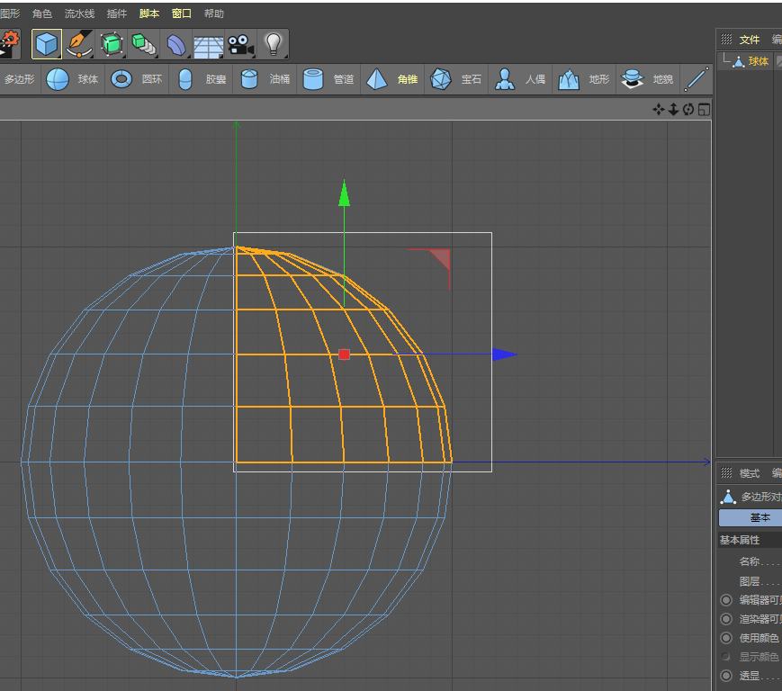Click the Floor grid environment icon

(208, 44)
